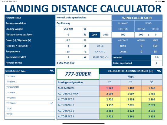Viewport: 167px width, 125px height.
Task: Check the battery icon in the status bar
Action: point(163,2)
